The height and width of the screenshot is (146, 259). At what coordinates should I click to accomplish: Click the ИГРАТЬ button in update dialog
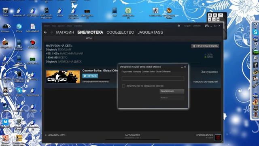(172, 98)
